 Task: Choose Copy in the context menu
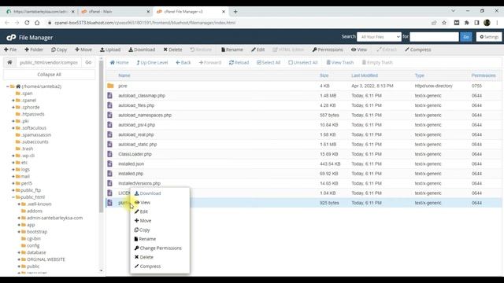pyautogui.click(x=142, y=230)
